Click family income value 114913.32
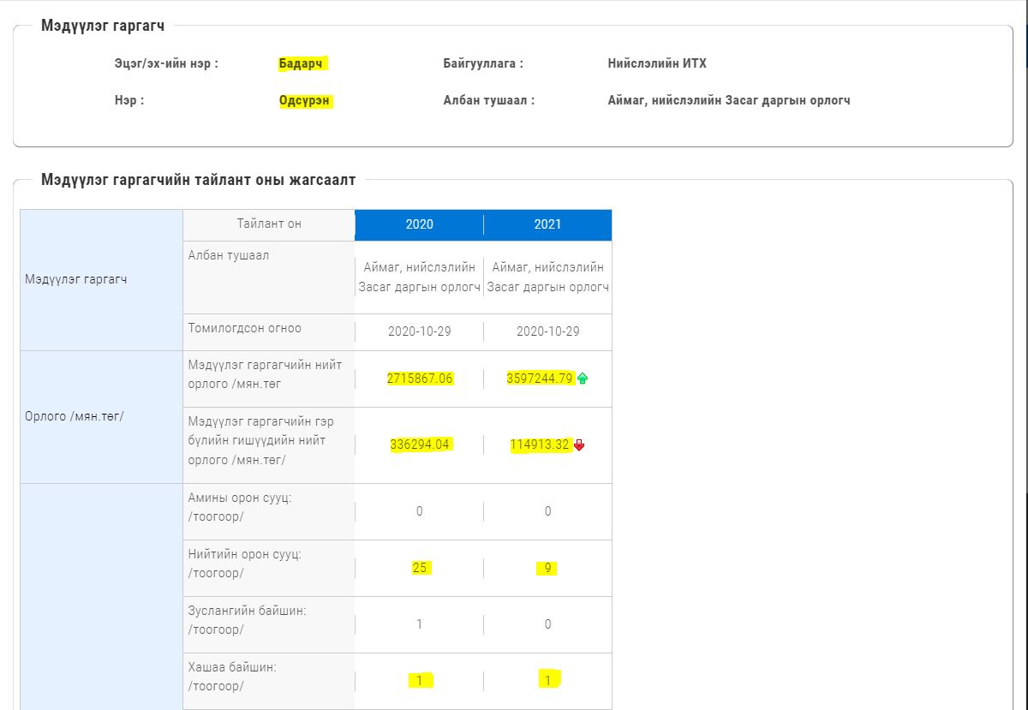Viewport: 1028px width, 710px height. pos(541,445)
